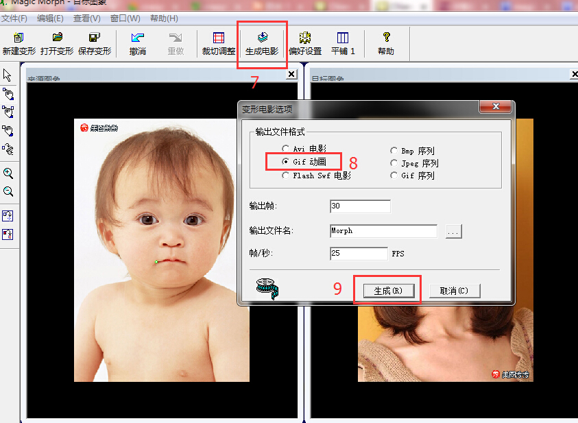Image resolution: width=578 pixels, height=423 pixels.
Task: Pick the highlighted hand add-point tool
Action: click(x=8, y=94)
